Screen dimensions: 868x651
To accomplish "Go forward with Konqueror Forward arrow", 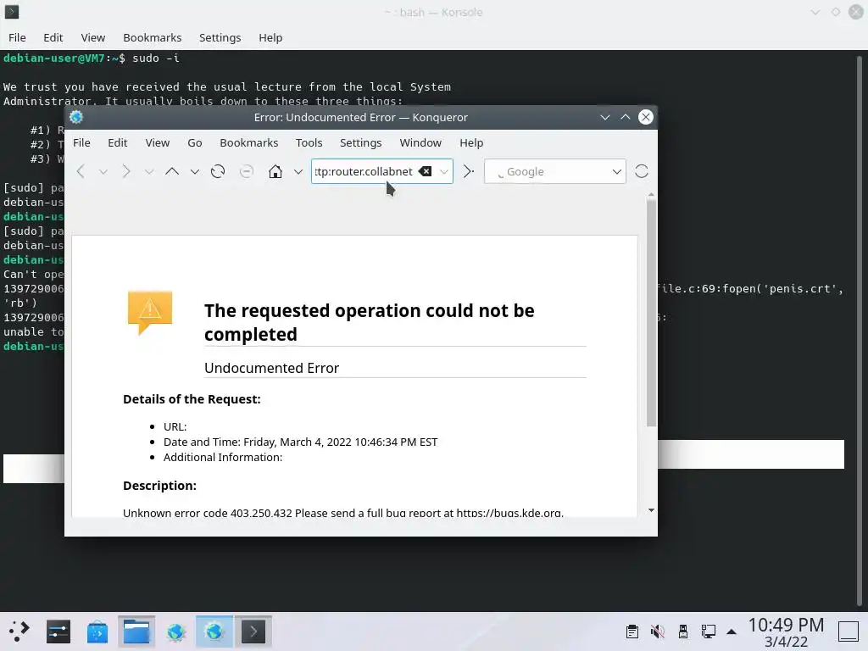I will click(126, 171).
